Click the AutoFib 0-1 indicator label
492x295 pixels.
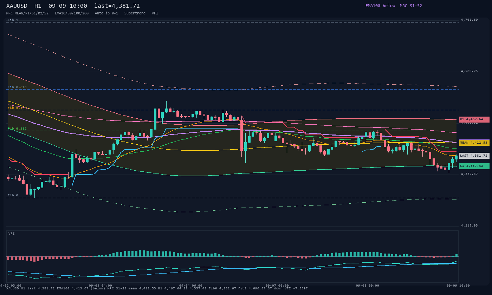point(106,13)
